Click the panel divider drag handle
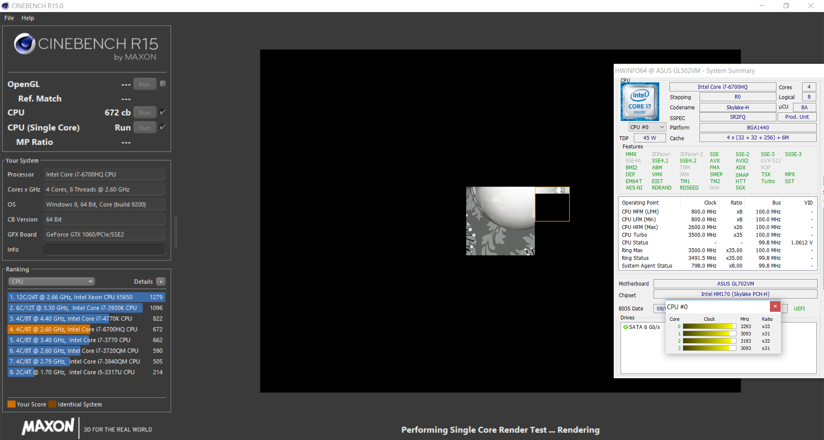 coord(176,232)
